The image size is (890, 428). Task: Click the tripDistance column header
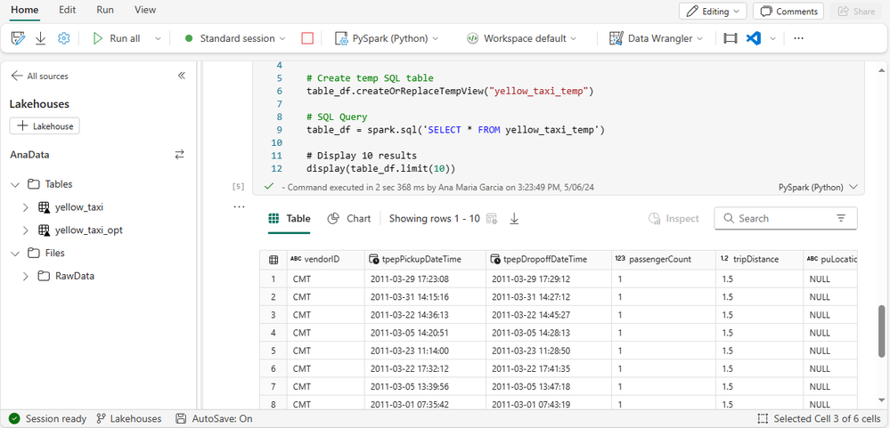pyautogui.click(x=758, y=260)
